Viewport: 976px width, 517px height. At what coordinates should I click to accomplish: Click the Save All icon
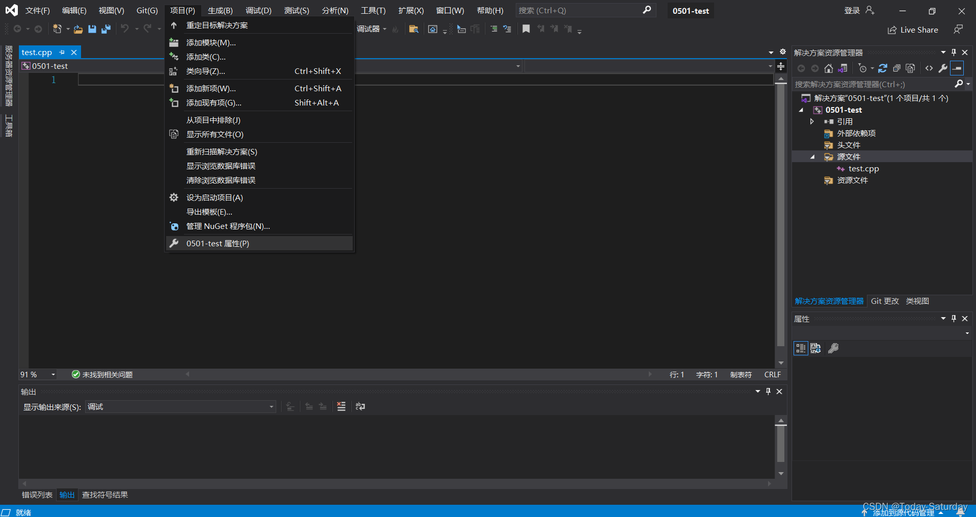click(106, 29)
